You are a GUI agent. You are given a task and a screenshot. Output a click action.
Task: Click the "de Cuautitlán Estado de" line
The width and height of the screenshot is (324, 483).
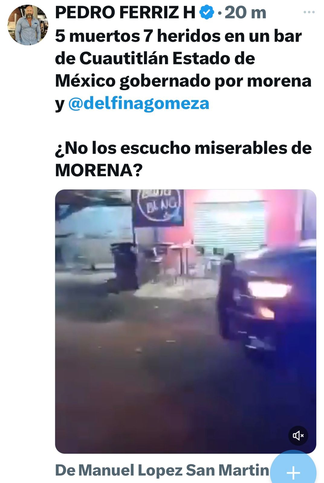point(155,58)
